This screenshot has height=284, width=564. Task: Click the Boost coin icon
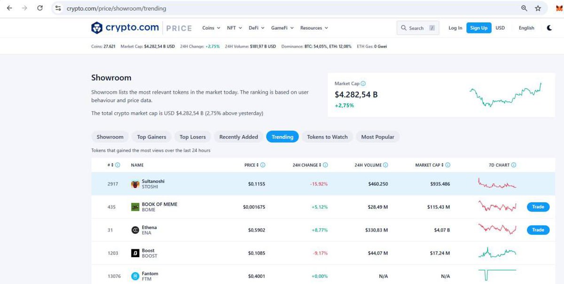pos(135,253)
